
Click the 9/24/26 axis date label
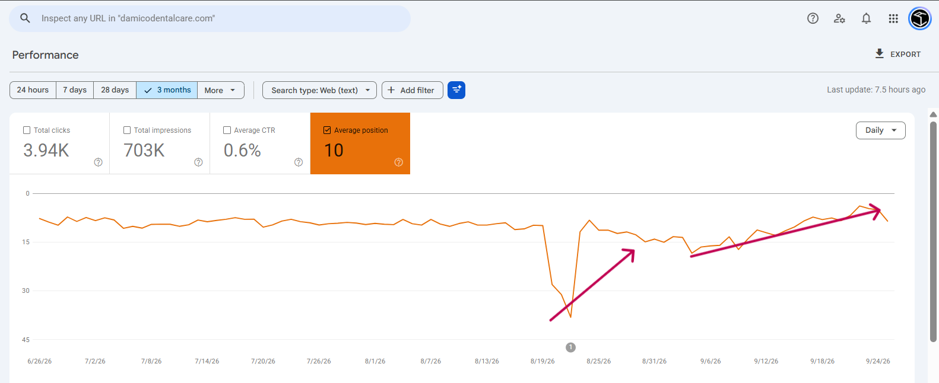[878, 361]
